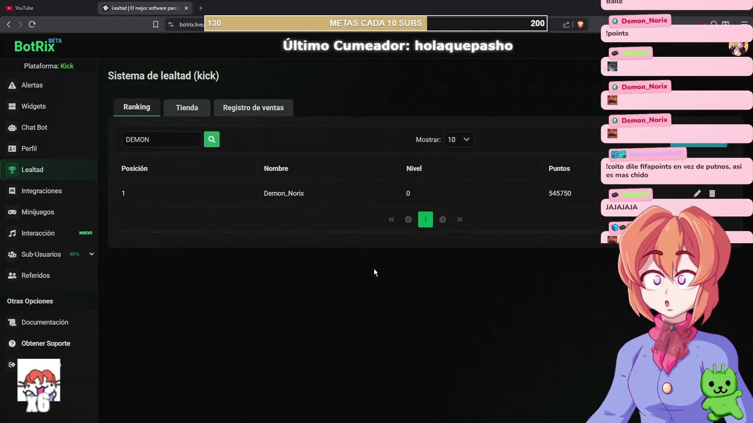Viewport: 753px width, 423px height.
Task: Close the Lealtad browser tab
Action: click(x=186, y=8)
